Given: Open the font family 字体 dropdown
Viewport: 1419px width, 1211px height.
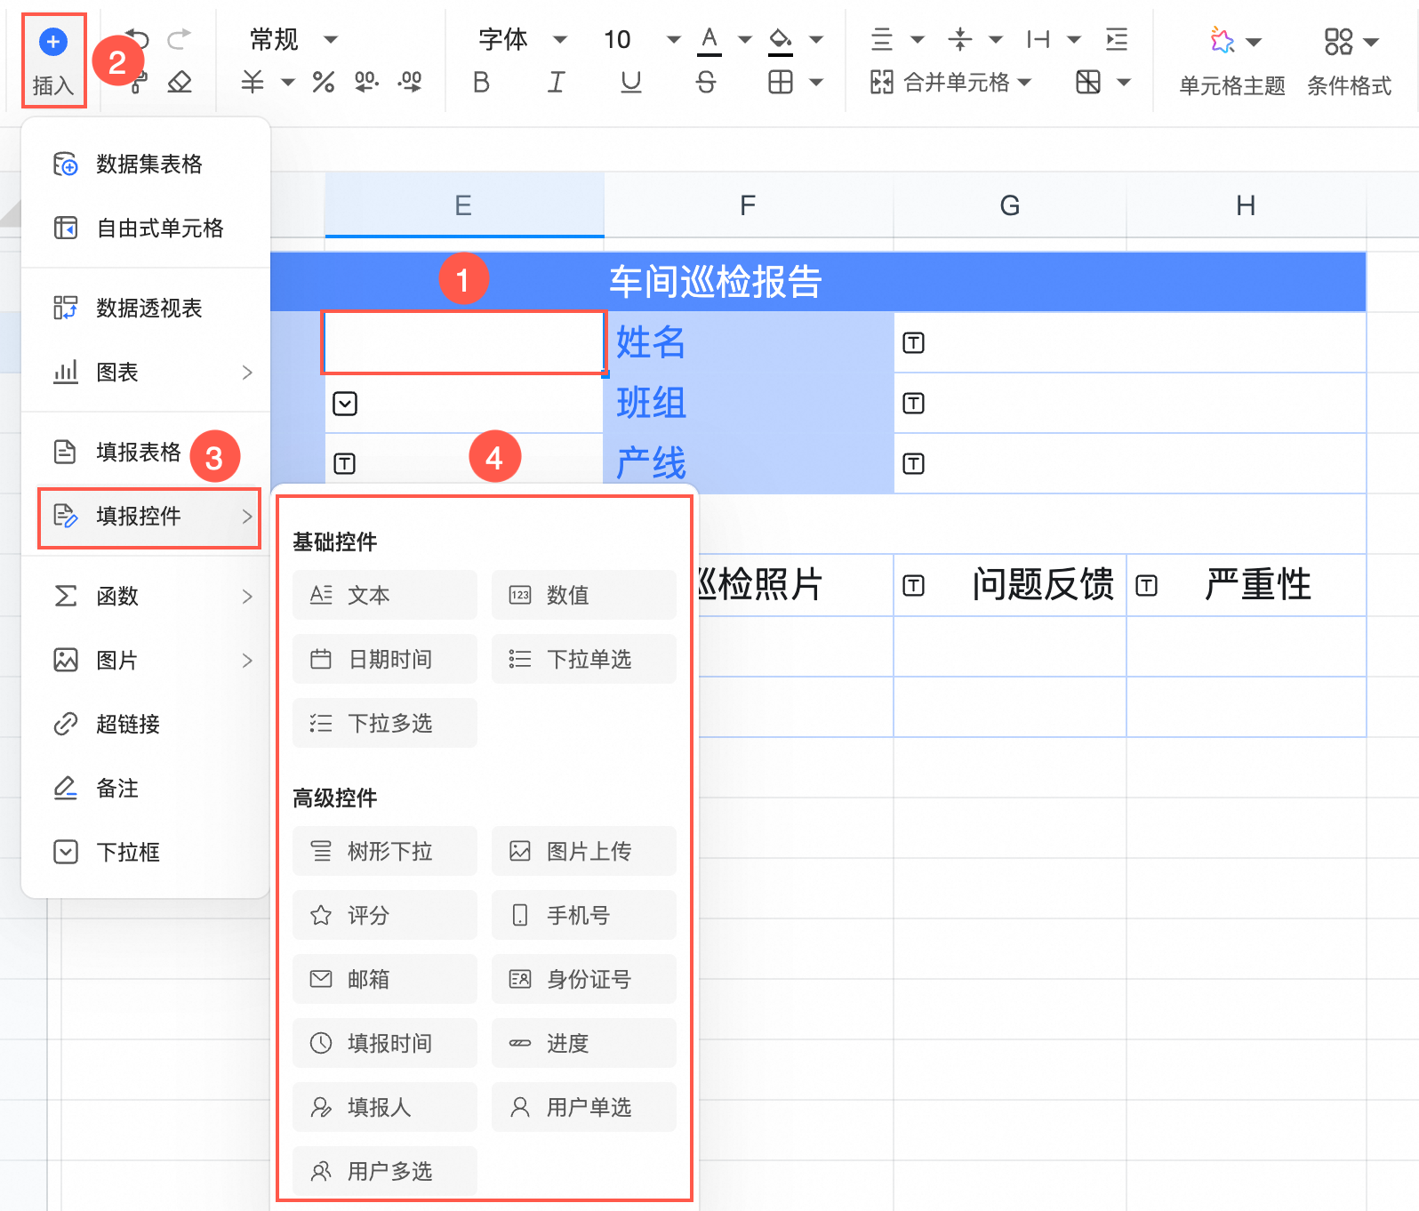Looking at the screenshot, I should coord(523,39).
